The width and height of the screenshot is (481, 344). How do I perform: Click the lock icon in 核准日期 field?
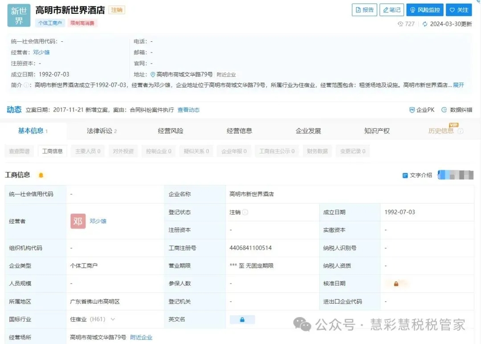tap(396, 284)
